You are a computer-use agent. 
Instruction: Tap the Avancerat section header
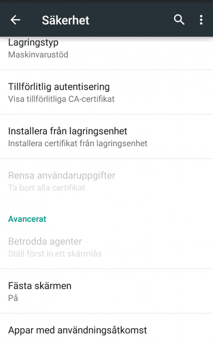27,219
